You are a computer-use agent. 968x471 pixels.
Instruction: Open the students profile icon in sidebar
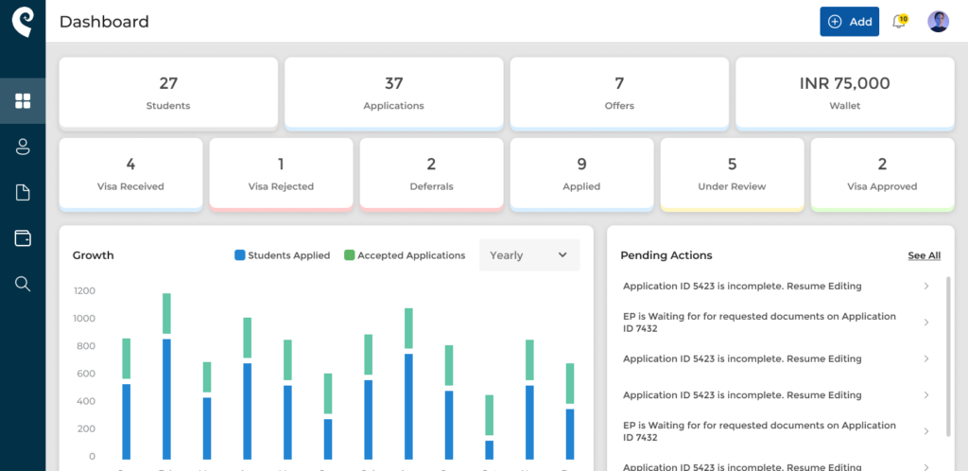click(x=23, y=147)
